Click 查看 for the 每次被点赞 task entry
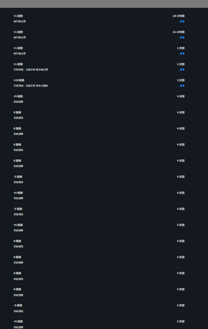 [x=182, y=70]
